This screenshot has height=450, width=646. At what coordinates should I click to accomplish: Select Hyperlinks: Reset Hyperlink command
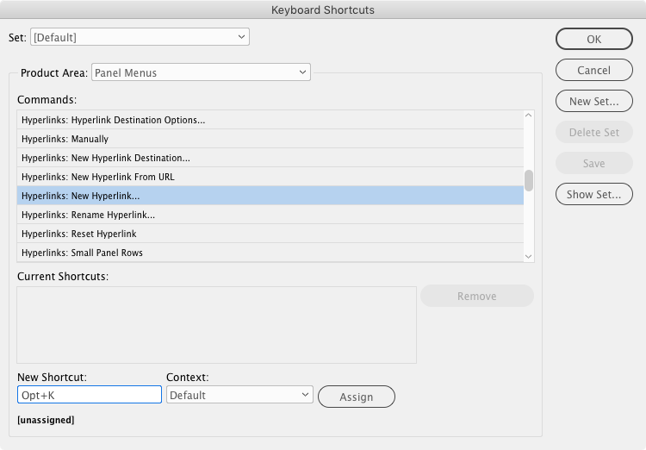point(270,234)
